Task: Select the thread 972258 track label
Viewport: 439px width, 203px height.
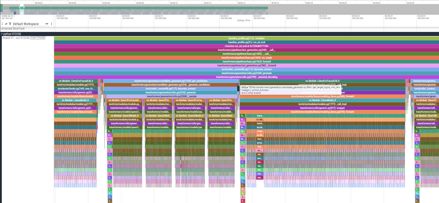Action: 16,38
